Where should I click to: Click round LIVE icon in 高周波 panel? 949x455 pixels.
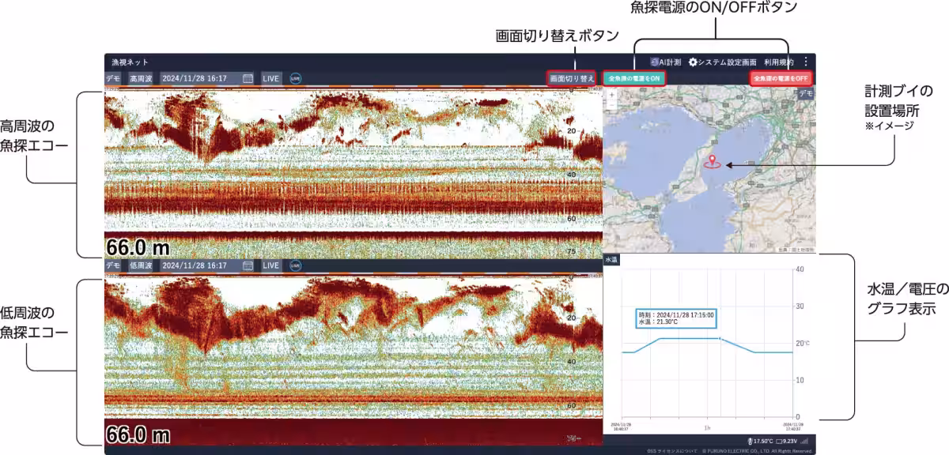point(296,78)
